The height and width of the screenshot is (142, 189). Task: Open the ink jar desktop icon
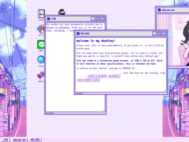62,12
